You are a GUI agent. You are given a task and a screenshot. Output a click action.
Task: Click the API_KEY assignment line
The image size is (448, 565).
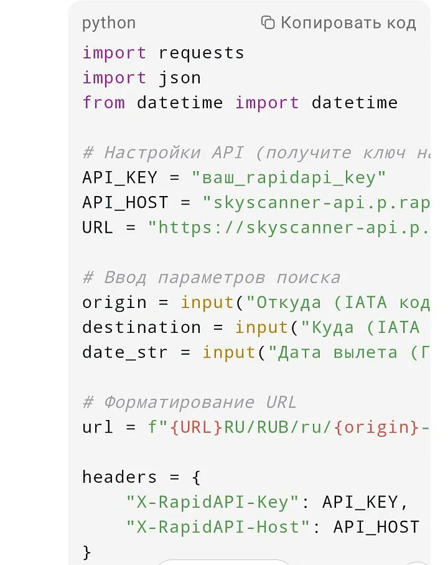[x=234, y=177]
